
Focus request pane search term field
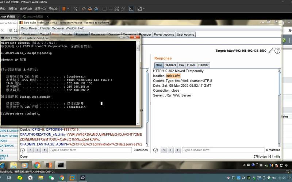[90, 150]
